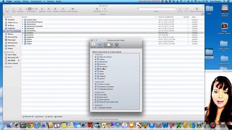The height and width of the screenshot is (130, 232).
Task: Toggle the Volver a mi Mac checkbox
Action: (x=96, y=84)
